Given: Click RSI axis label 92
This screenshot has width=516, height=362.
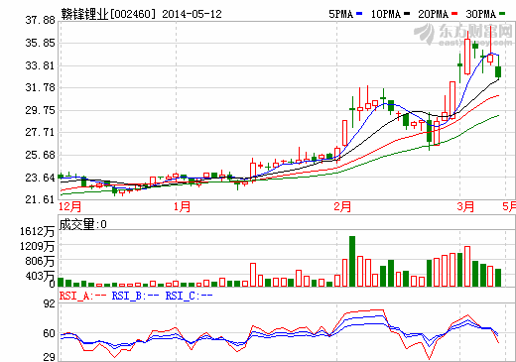Looking at the screenshot, I should [50, 303].
